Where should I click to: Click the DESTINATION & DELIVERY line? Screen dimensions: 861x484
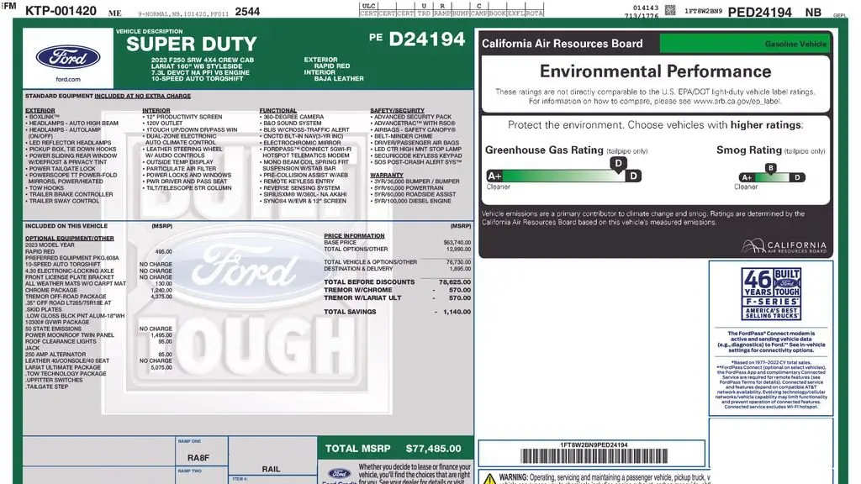coord(397,269)
